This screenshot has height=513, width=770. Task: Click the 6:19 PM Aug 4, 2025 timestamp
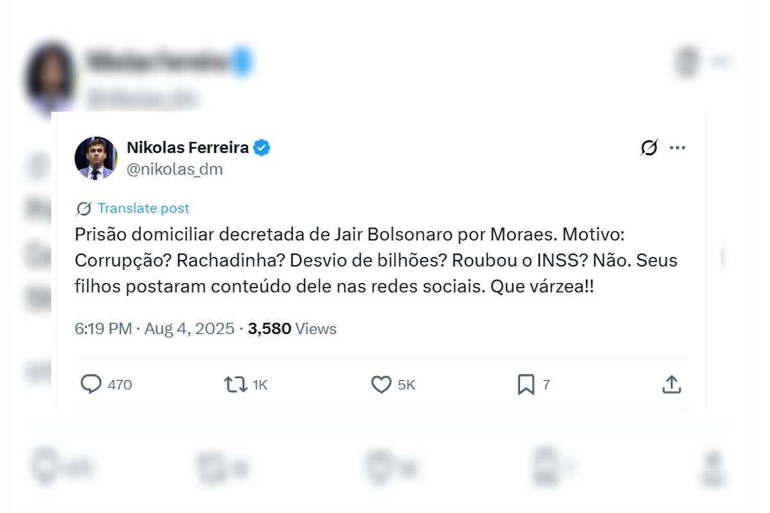click(155, 329)
